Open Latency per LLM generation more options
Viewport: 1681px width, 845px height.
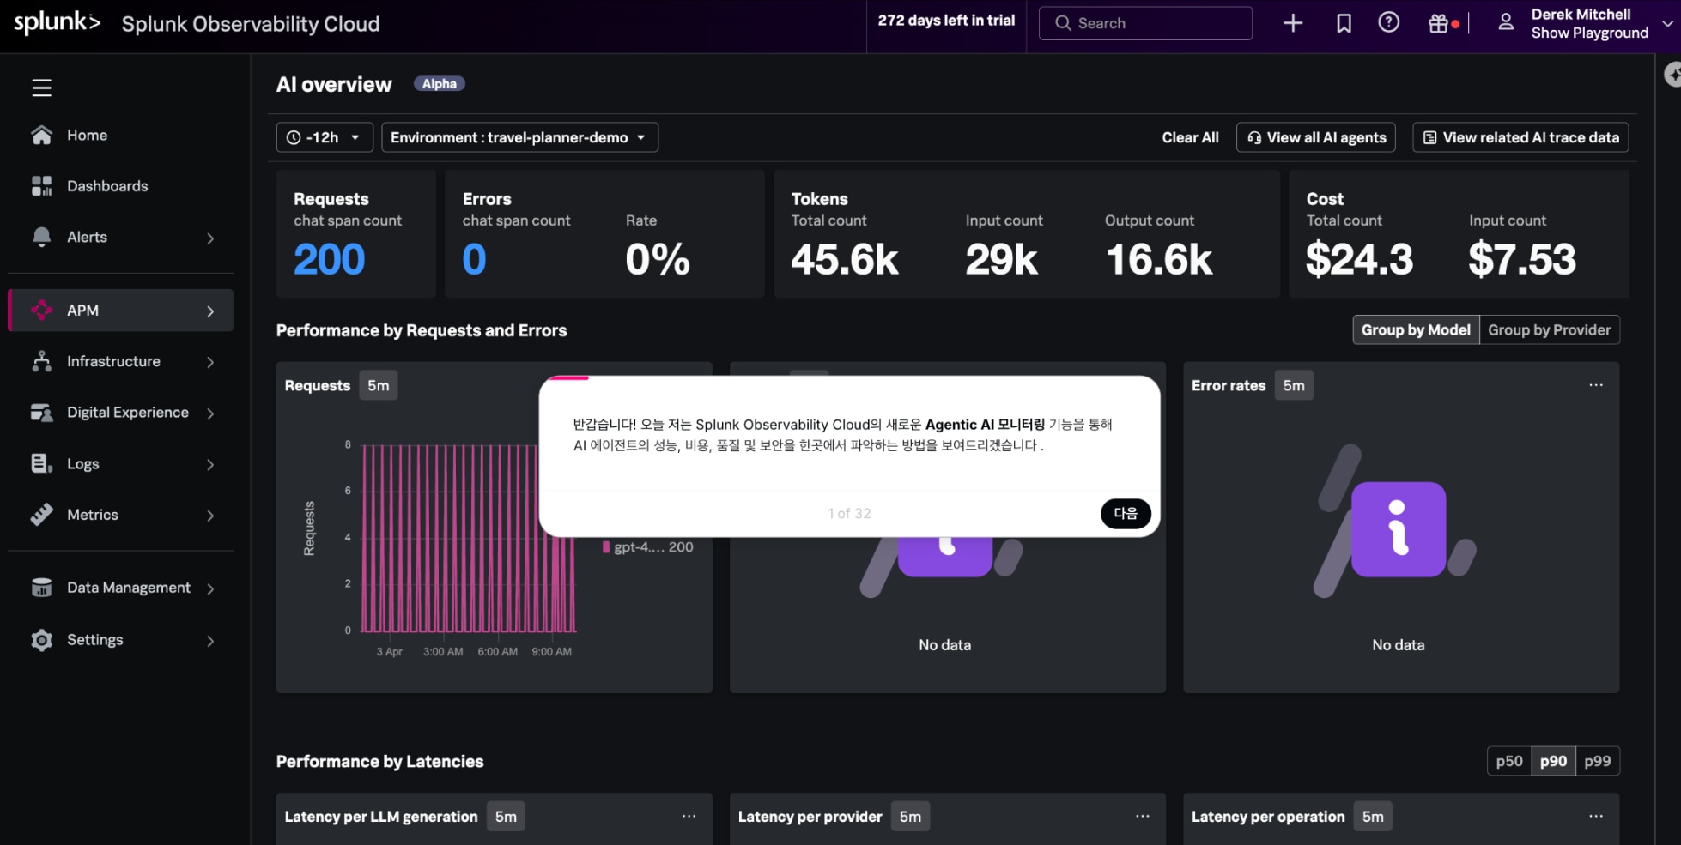[x=689, y=817]
